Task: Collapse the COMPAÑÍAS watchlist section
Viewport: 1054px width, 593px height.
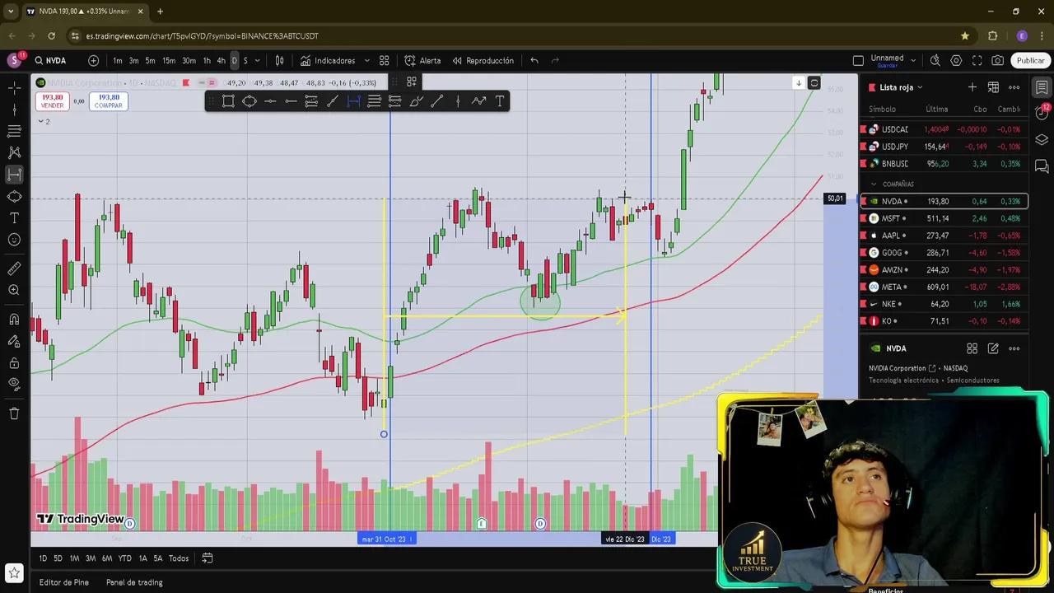Action: (x=874, y=184)
